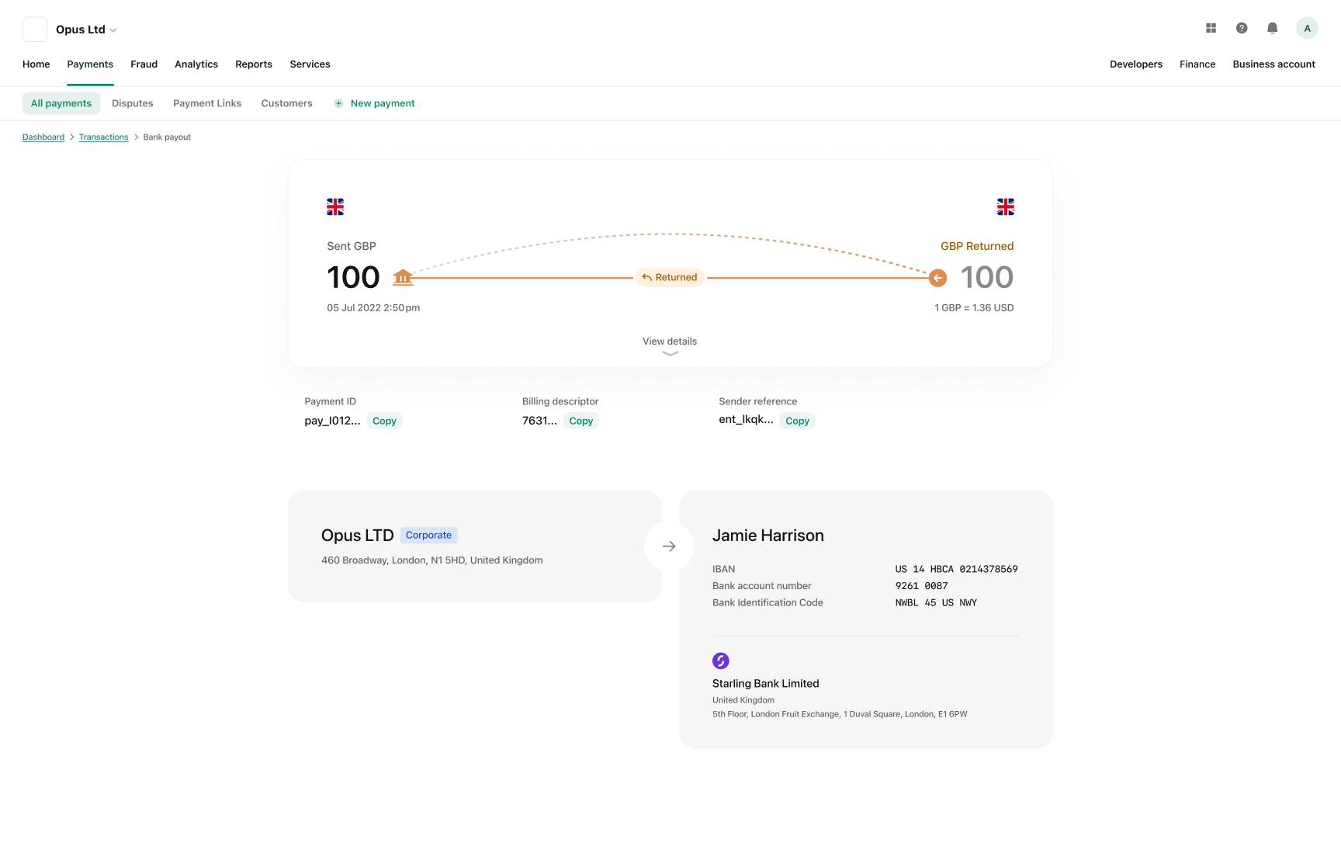Click the Corporate tag next to Opus LTD
1341x867 pixels.
click(428, 535)
